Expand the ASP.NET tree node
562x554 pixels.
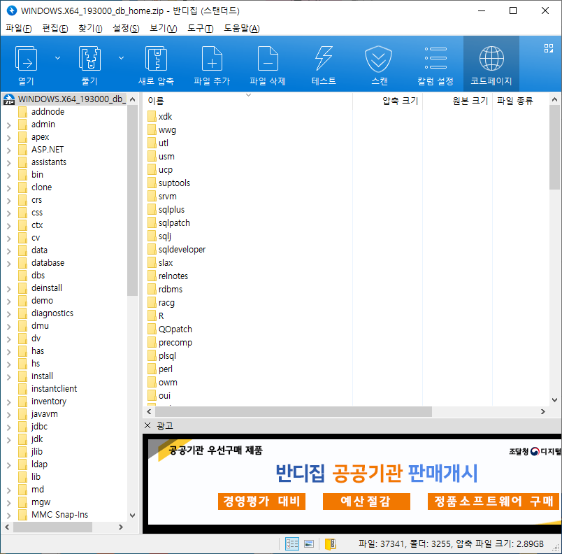(x=9, y=150)
